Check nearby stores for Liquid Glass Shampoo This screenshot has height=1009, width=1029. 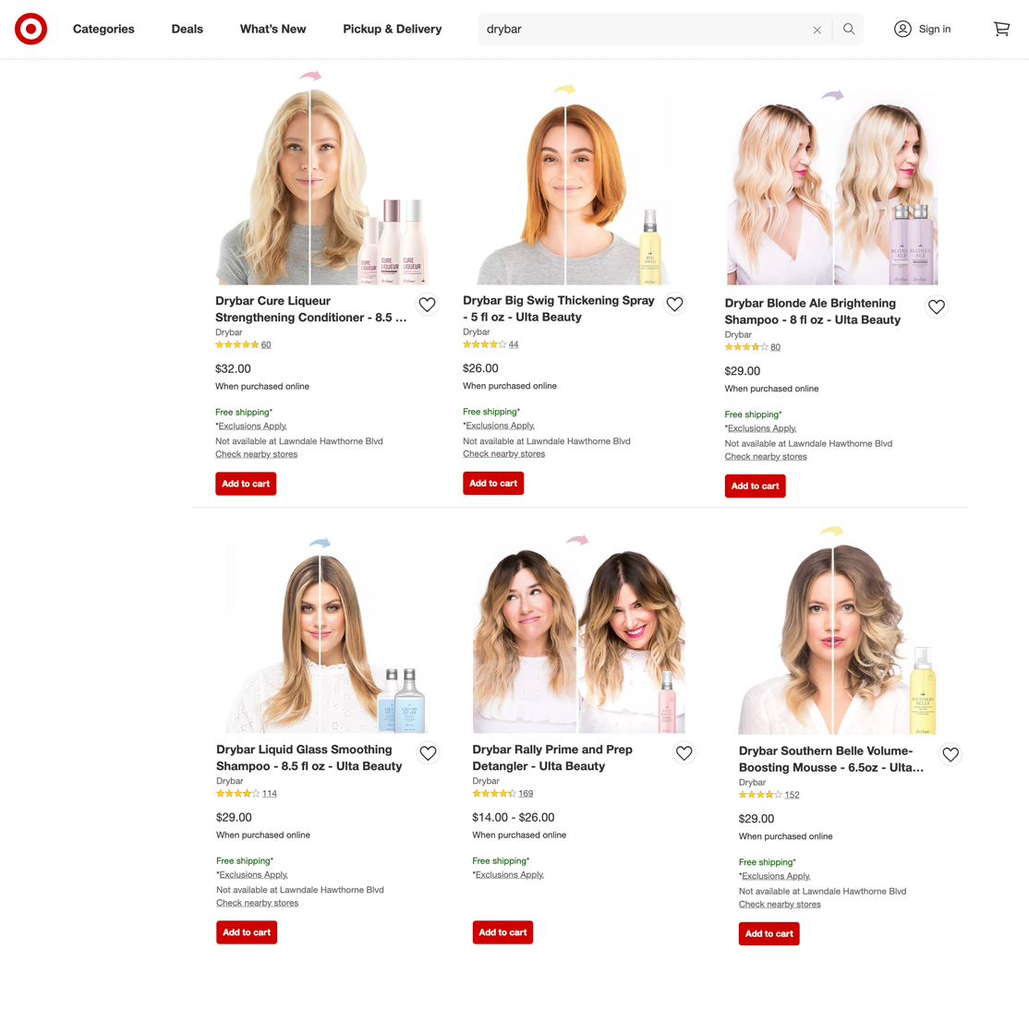click(x=257, y=903)
